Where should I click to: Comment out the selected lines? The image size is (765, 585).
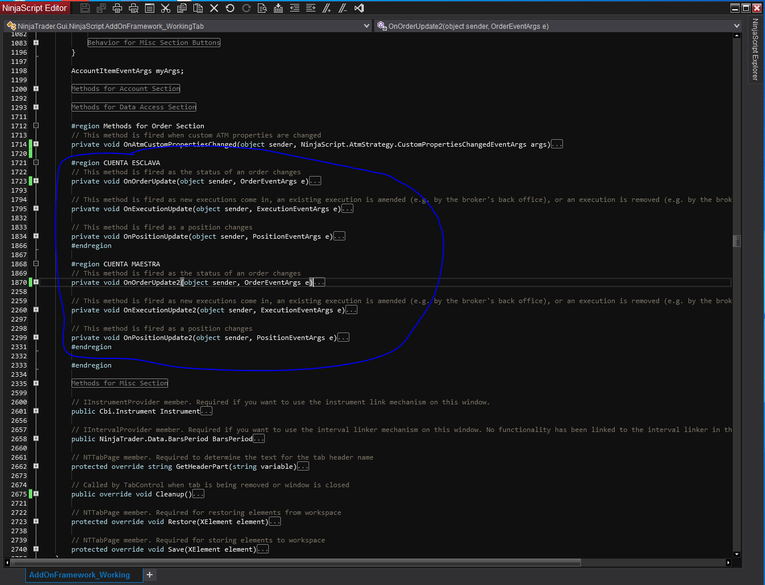[327, 8]
